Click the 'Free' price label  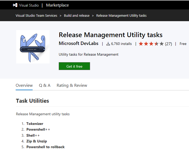click(x=183, y=44)
